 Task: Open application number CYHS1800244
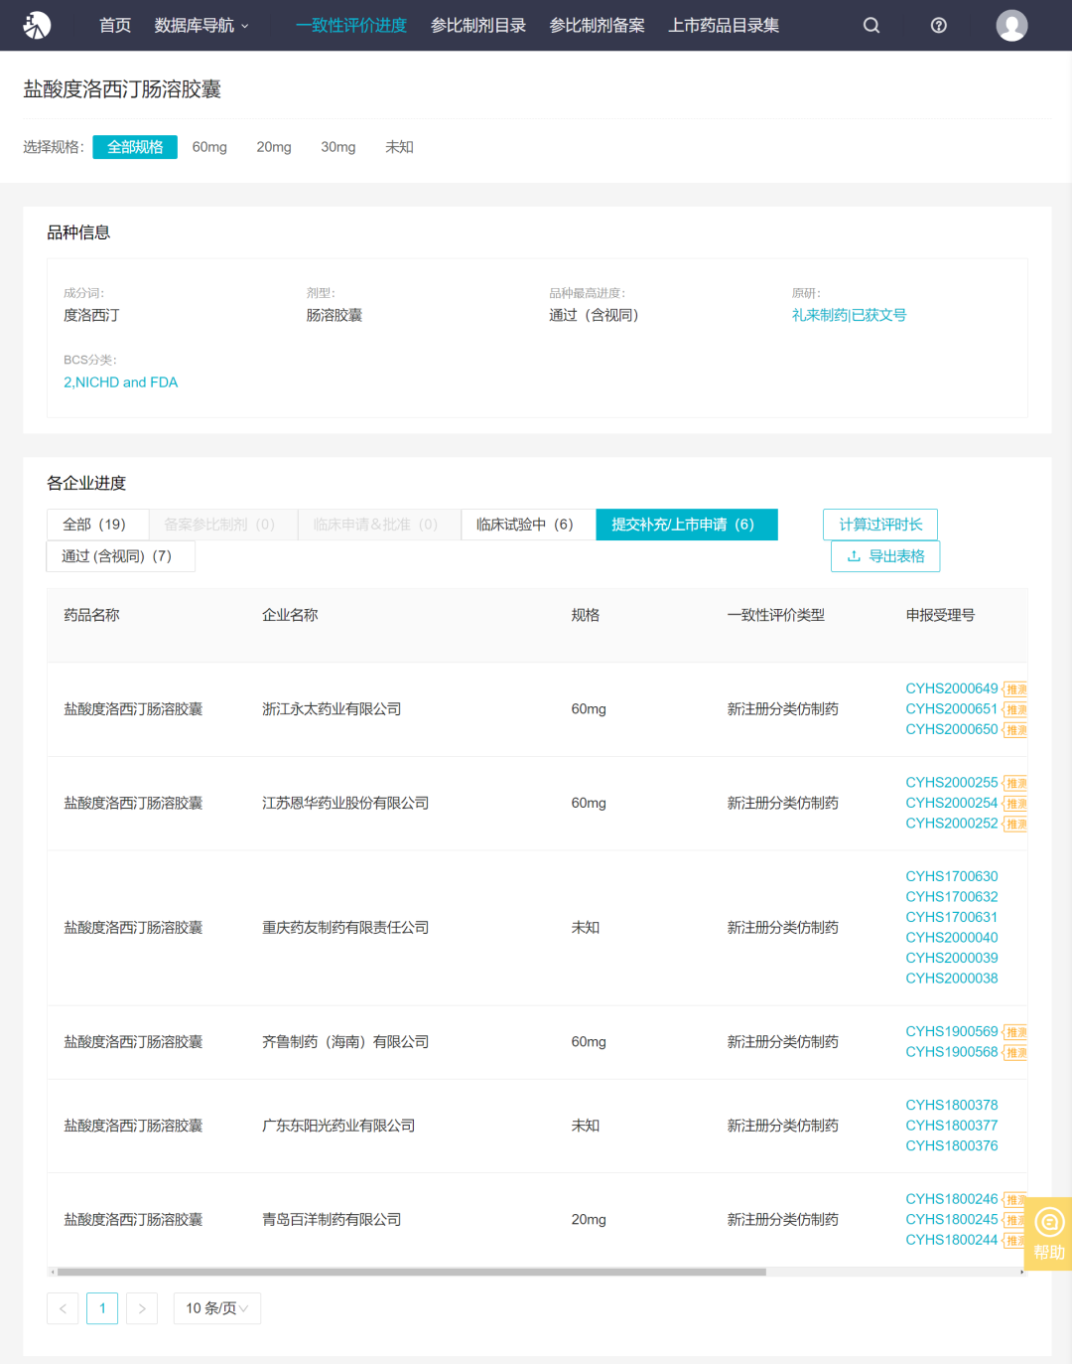coord(952,1240)
